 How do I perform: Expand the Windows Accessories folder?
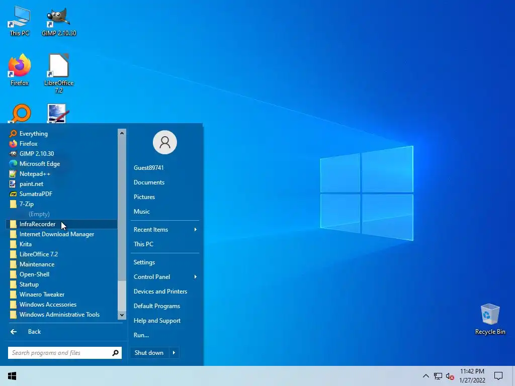62,305
